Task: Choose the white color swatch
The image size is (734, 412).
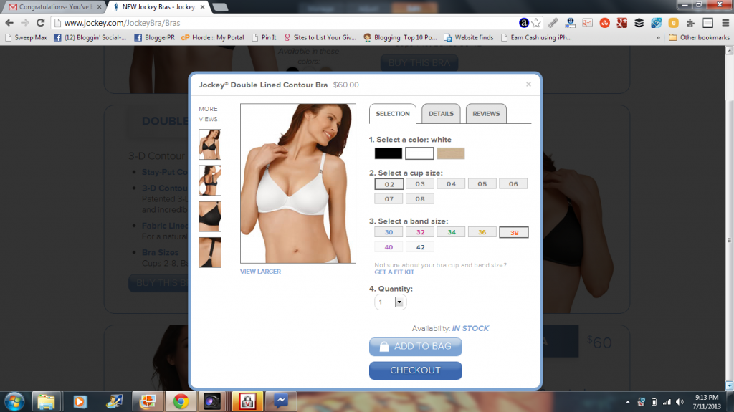Action: click(419, 153)
